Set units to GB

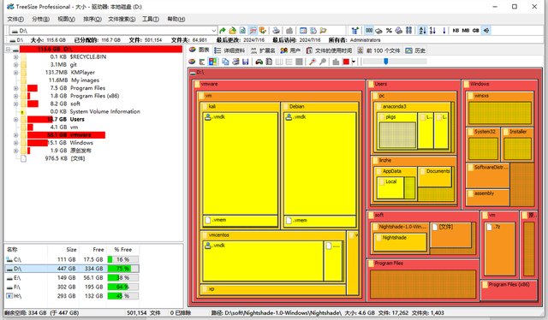click(476, 31)
